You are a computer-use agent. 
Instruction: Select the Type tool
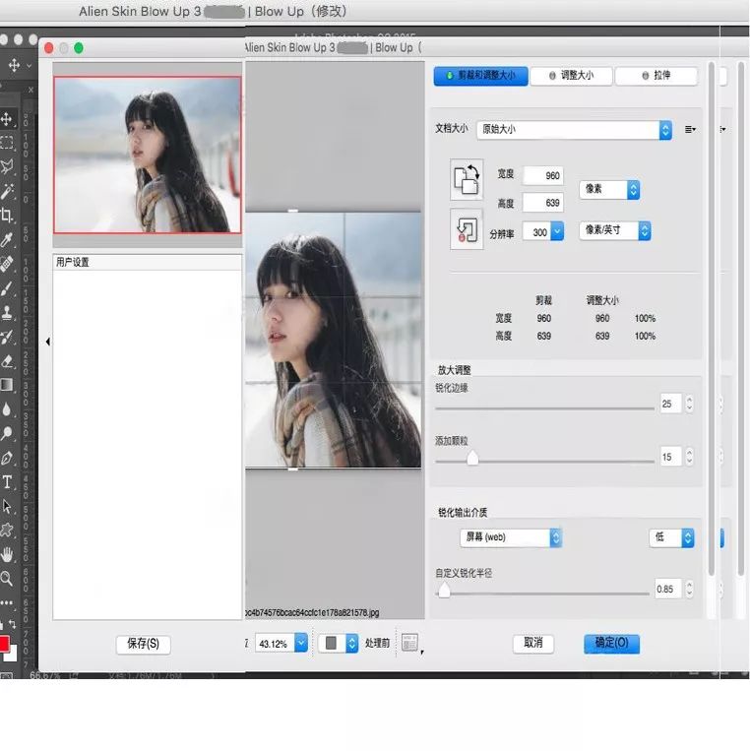[7, 482]
